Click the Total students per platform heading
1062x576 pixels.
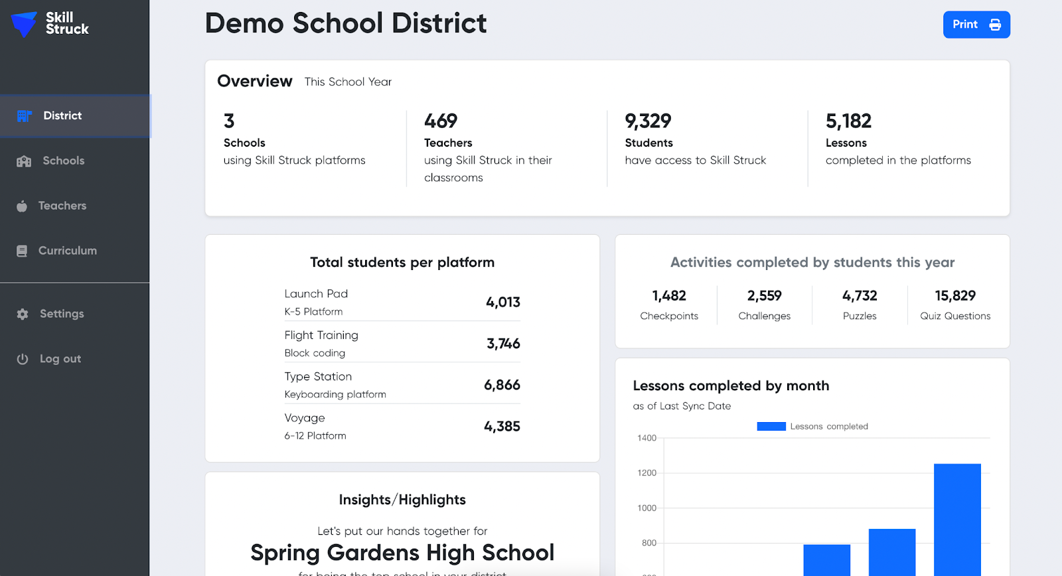click(402, 262)
